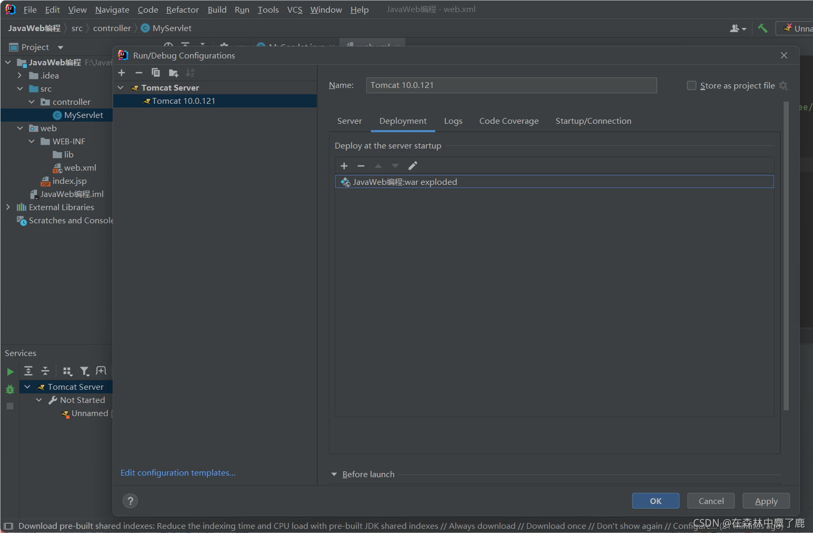Move artifact down arrow
813x533 pixels.
click(395, 166)
